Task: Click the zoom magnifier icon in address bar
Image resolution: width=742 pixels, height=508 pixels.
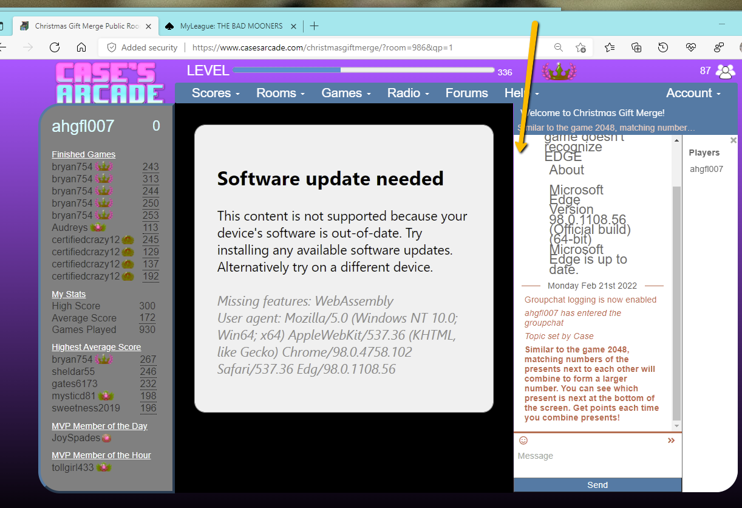Action: click(558, 47)
